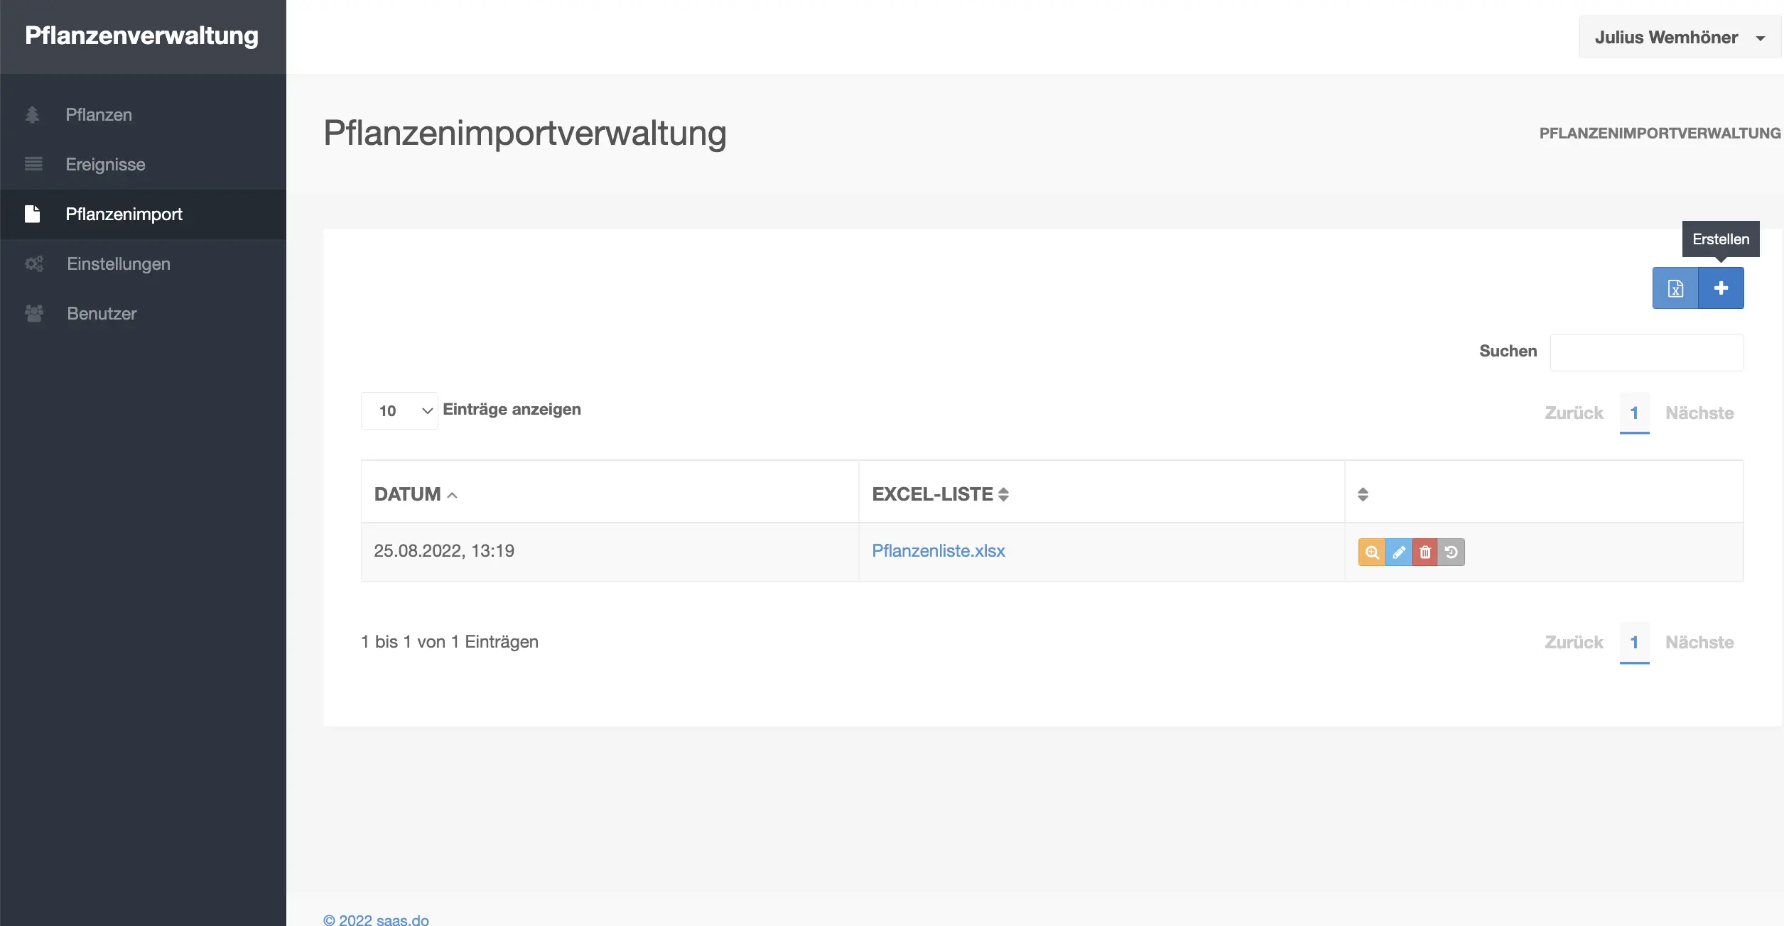Select Pflanzenimport in the sidebar

coord(124,214)
